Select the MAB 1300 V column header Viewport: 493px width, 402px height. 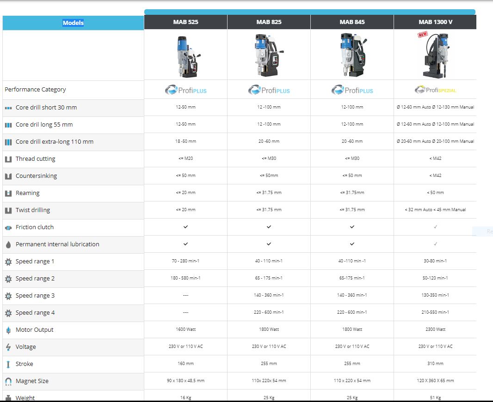point(435,22)
